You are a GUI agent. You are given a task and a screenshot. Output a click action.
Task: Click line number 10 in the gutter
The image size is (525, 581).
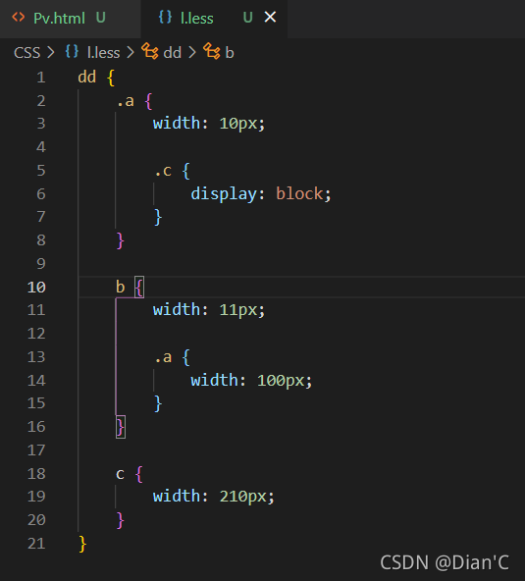[36, 288]
